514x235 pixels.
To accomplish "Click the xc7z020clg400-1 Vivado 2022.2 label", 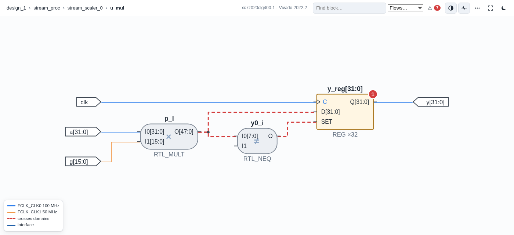I will click(274, 8).
